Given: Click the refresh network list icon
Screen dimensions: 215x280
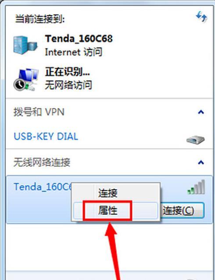Looking at the screenshot, I should click(x=201, y=17).
